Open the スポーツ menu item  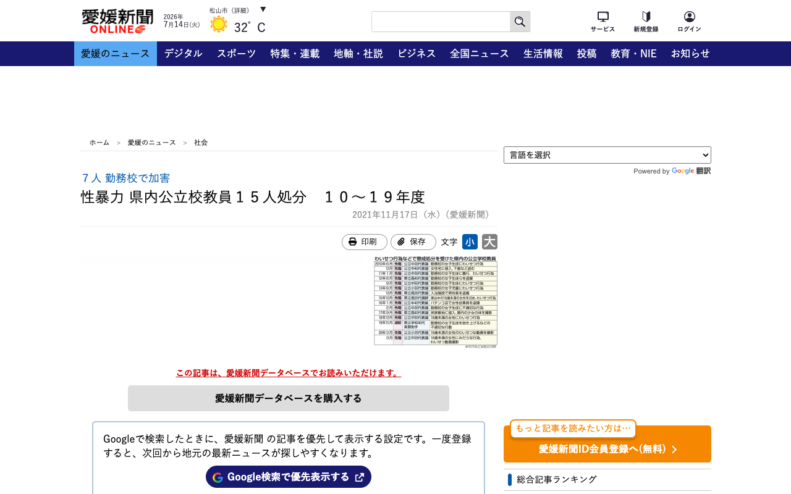pos(237,54)
